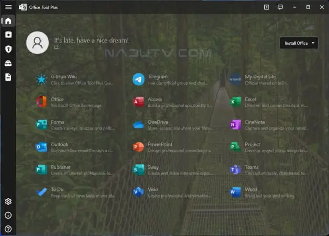Open document convert icon in sidebar

point(8,77)
